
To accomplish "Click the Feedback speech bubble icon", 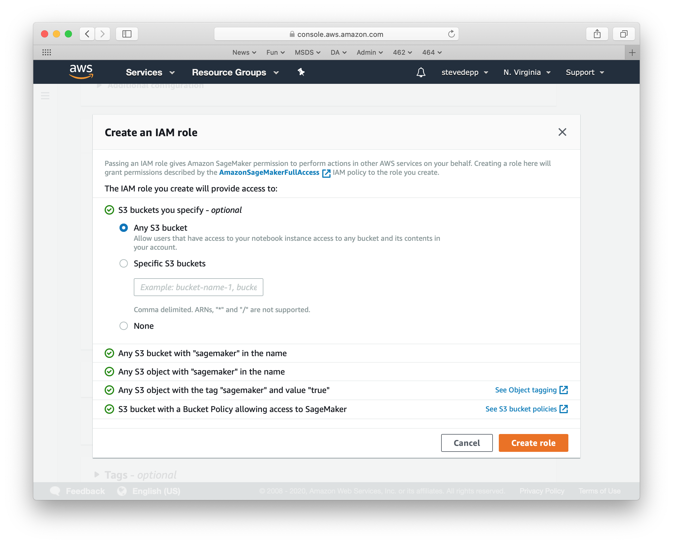I will [55, 491].
